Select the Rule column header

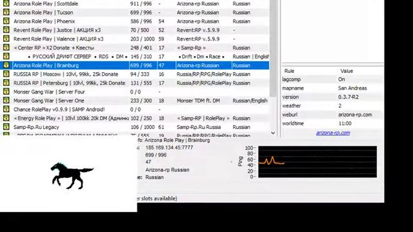[x=289, y=71]
